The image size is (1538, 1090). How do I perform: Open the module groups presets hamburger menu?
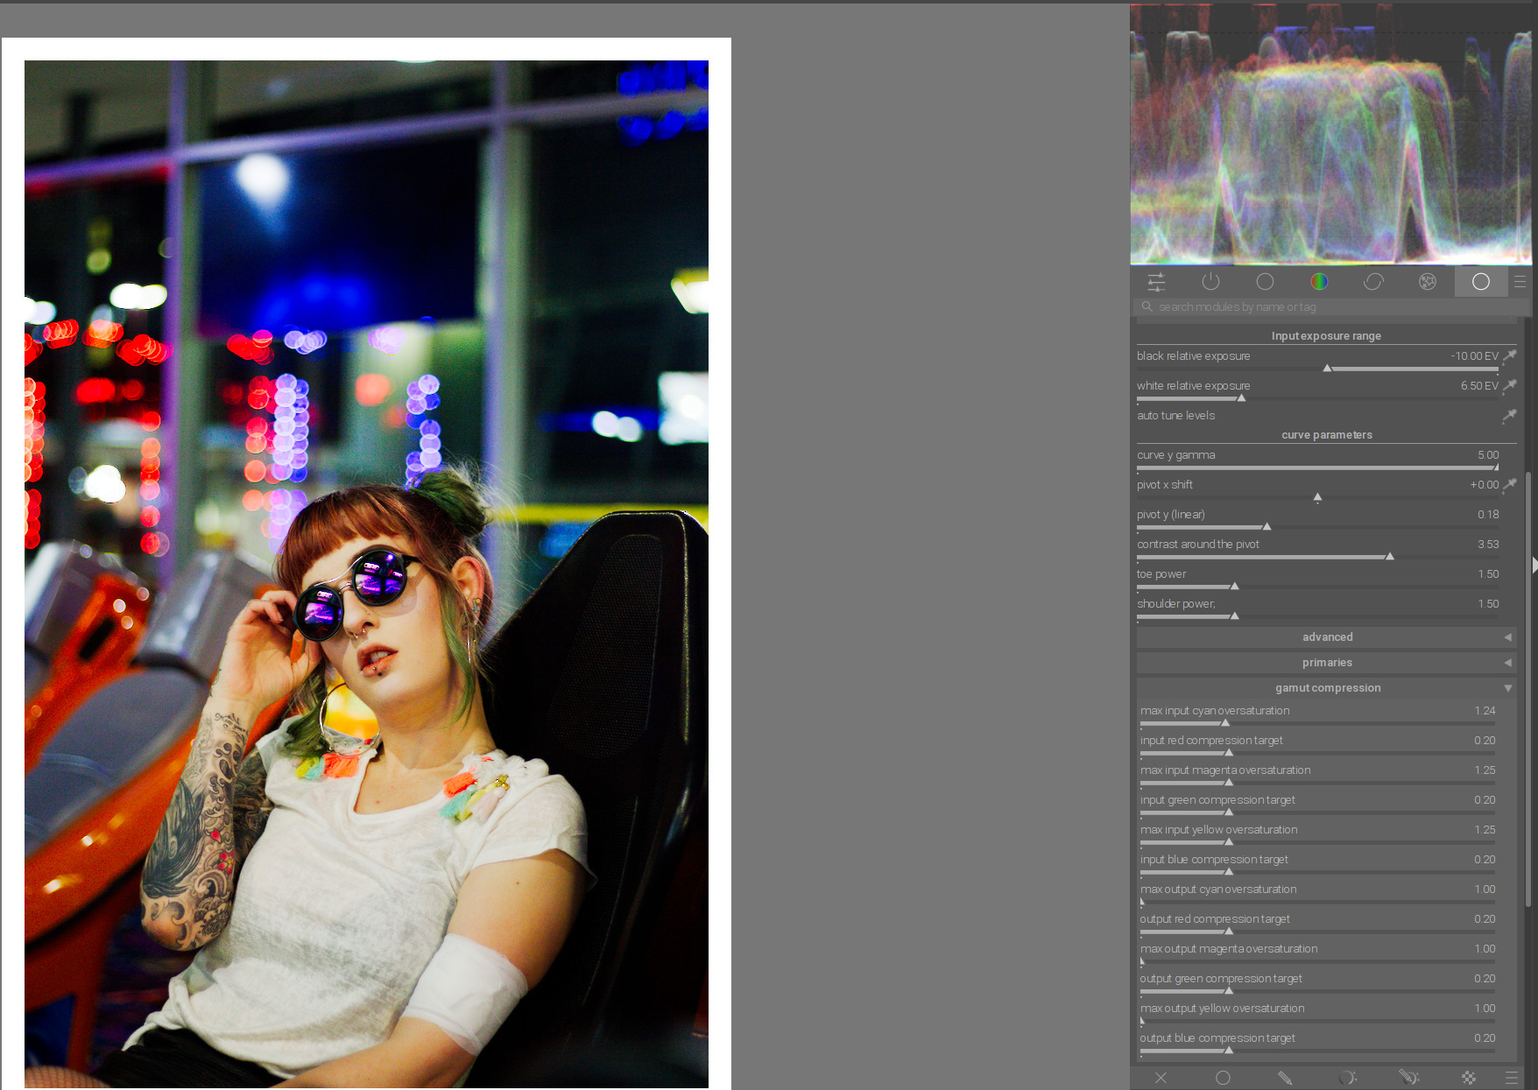click(x=1520, y=282)
